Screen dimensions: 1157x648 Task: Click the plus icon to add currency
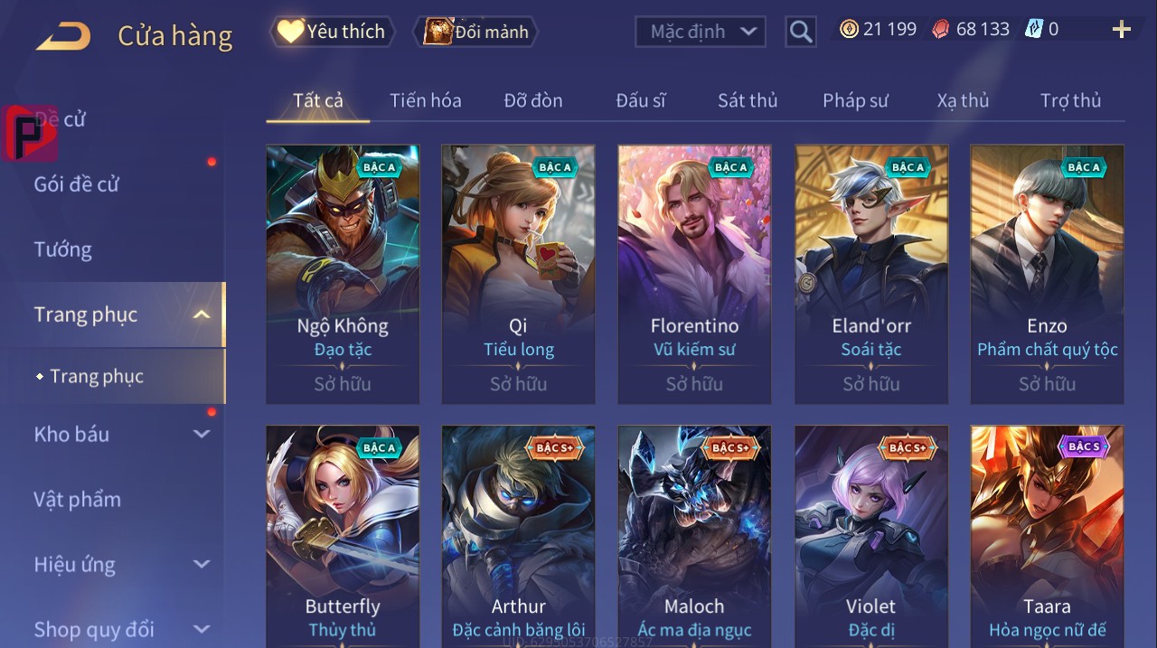[1122, 30]
